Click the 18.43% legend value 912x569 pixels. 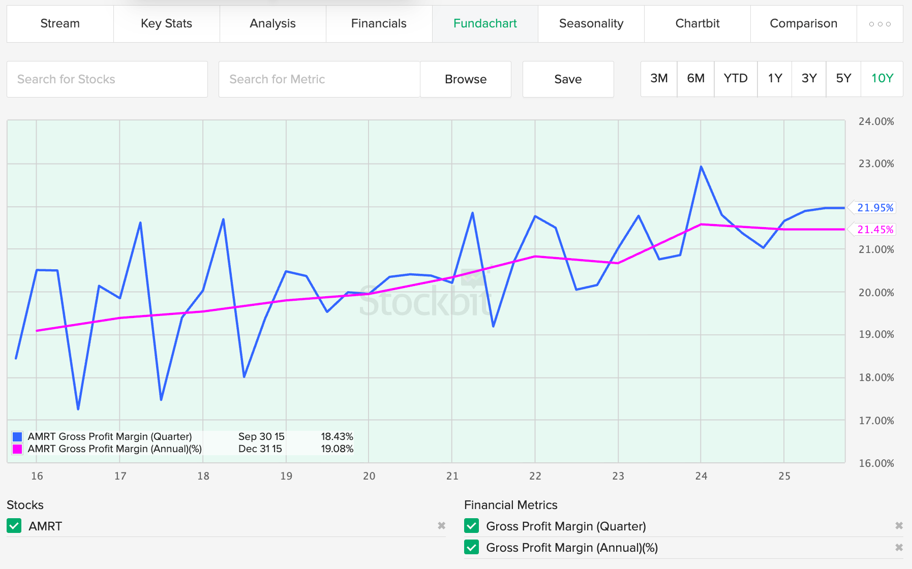(337, 436)
